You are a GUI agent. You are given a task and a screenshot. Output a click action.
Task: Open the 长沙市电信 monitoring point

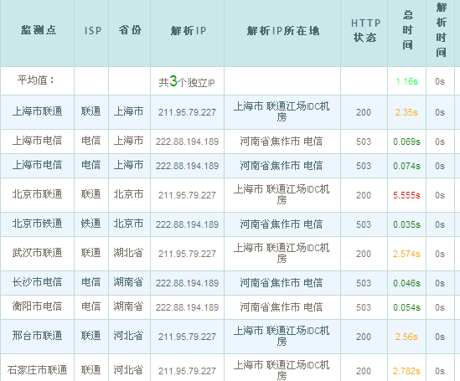point(37,282)
